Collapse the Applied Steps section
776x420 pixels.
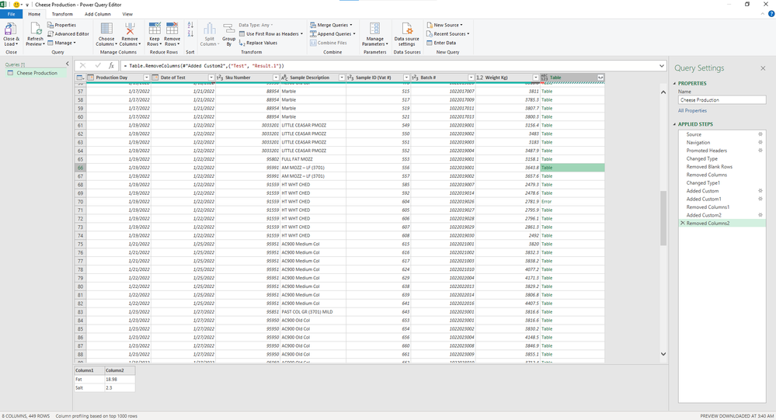click(675, 123)
